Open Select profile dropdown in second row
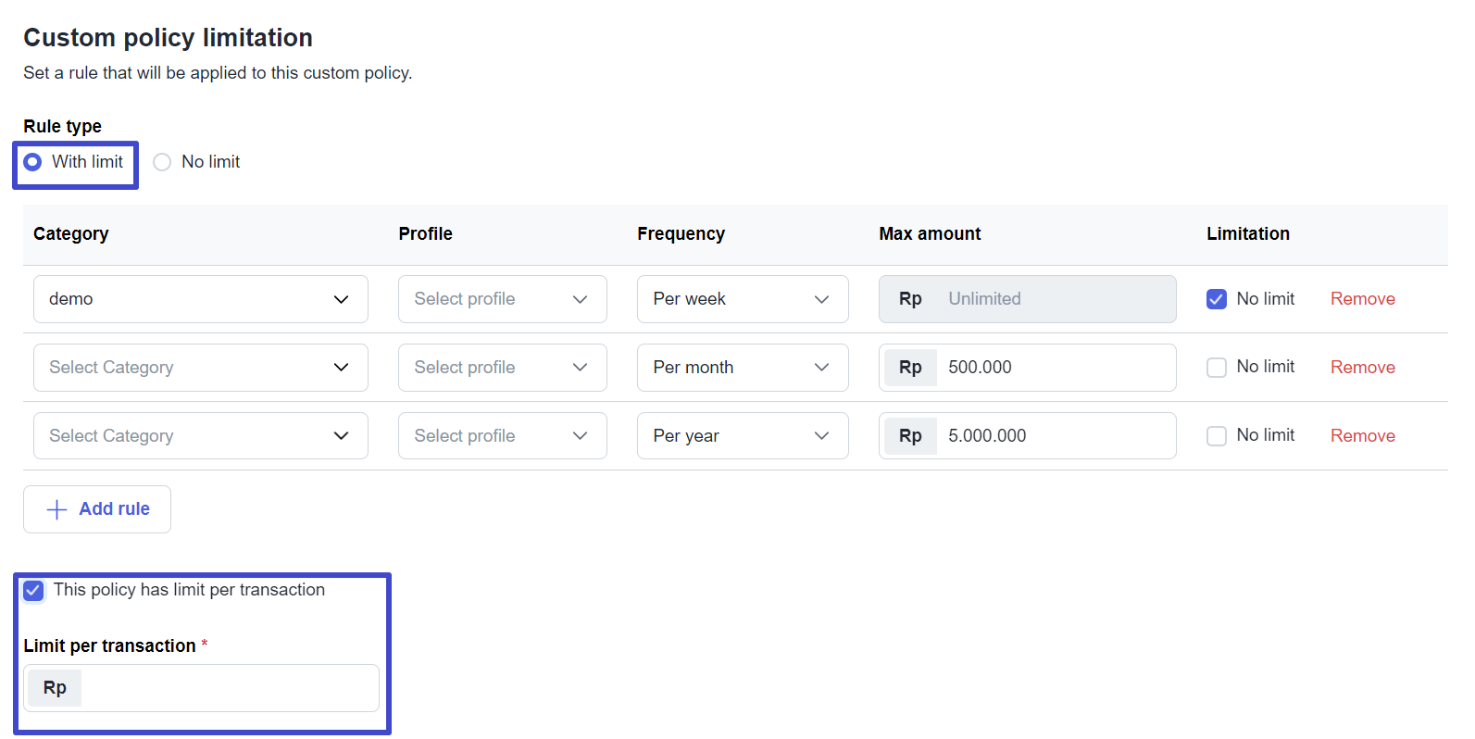Screen dimensions: 1475x739 tap(502, 368)
